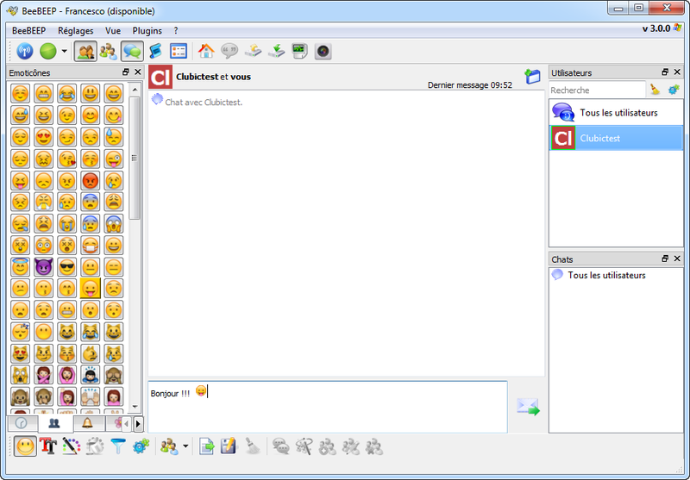Screen dimensions: 690x480
Task: Switch to the bell emoticons tab
Action: [88, 423]
